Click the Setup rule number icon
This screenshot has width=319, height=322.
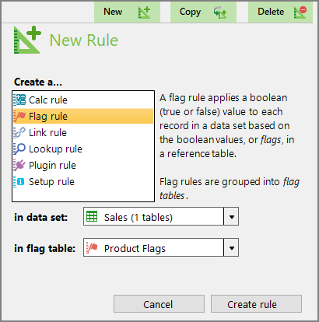point(19,181)
